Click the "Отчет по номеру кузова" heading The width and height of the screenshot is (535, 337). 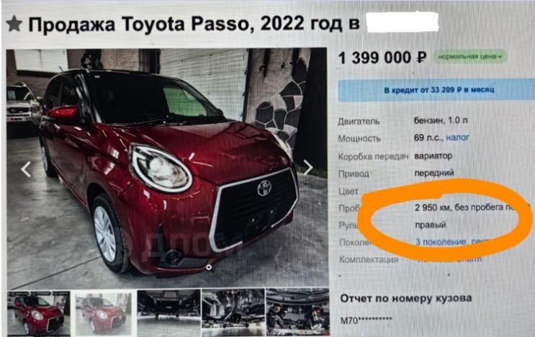pos(406,298)
